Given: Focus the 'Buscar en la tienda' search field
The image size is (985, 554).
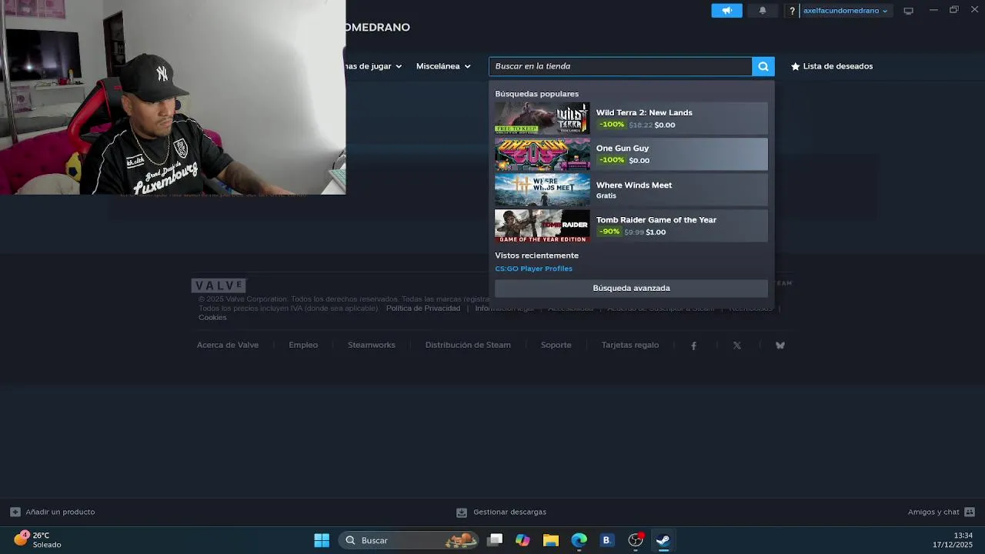Looking at the screenshot, I should click(x=620, y=66).
